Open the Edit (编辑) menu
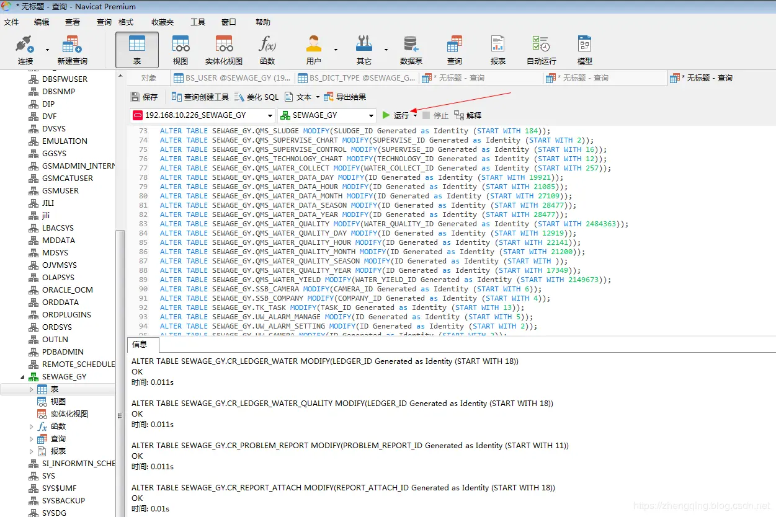Screen dimensions: 776x517 point(42,22)
